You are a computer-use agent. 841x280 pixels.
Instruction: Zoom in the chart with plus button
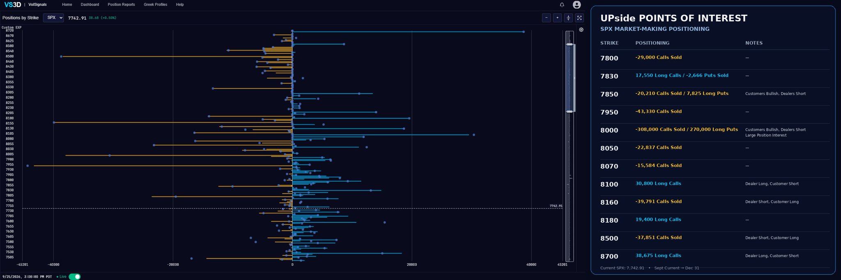click(557, 18)
